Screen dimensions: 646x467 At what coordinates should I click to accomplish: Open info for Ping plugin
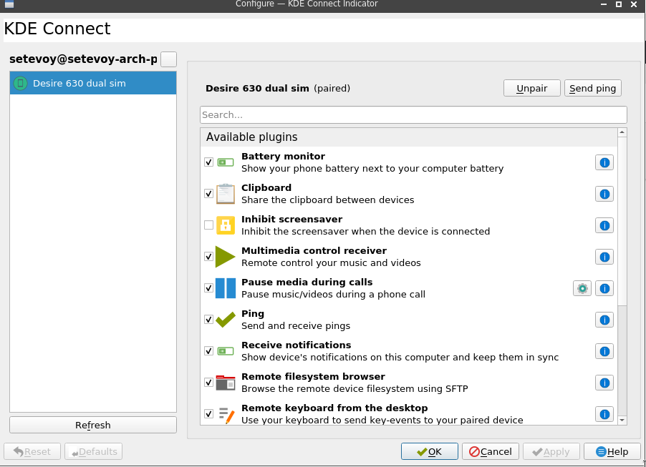click(x=604, y=320)
